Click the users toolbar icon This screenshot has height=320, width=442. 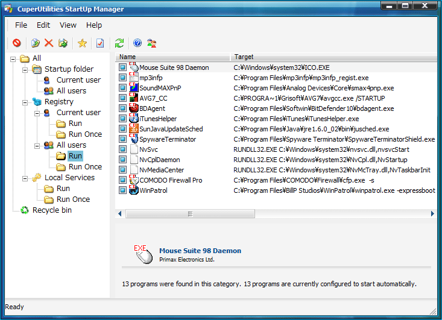click(152, 43)
